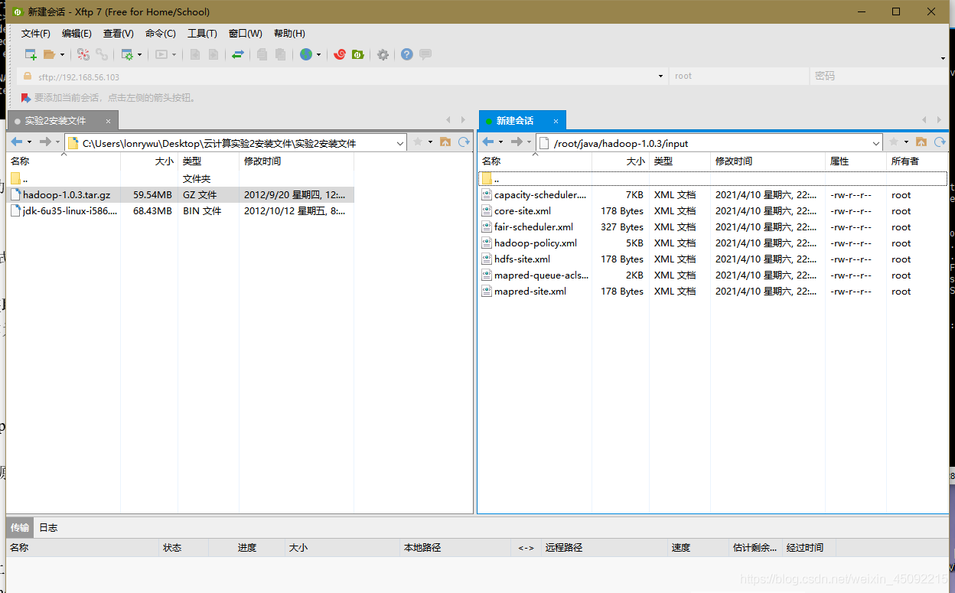
Task: Expand the local path dropdown
Action: tap(401, 143)
